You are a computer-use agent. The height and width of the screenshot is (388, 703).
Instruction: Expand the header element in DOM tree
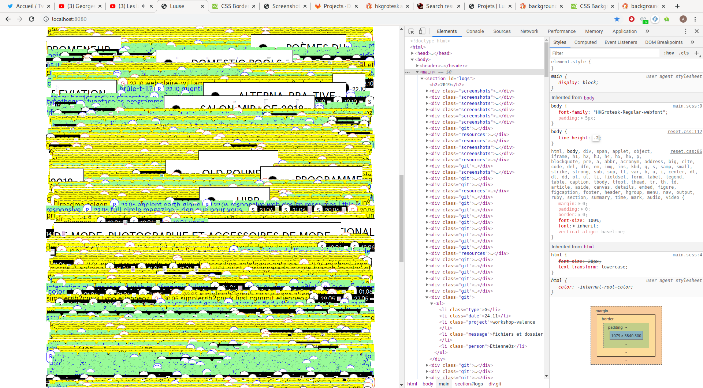417,66
